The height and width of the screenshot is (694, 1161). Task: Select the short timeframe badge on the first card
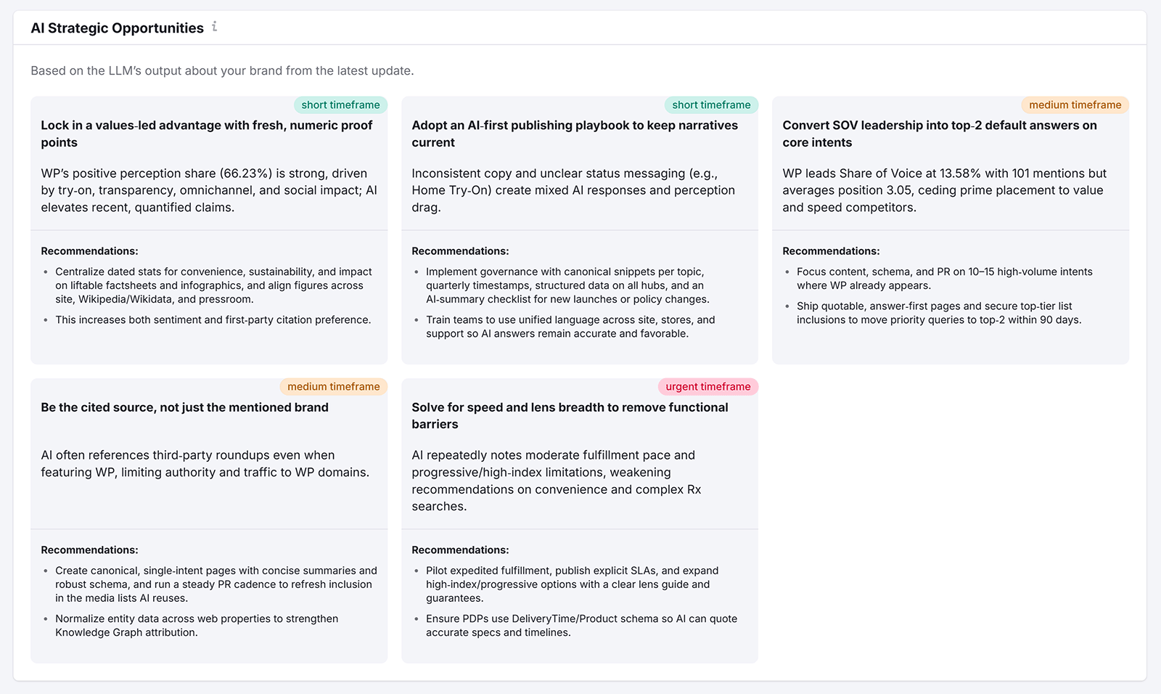pyautogui.click(x=340, y=105)
